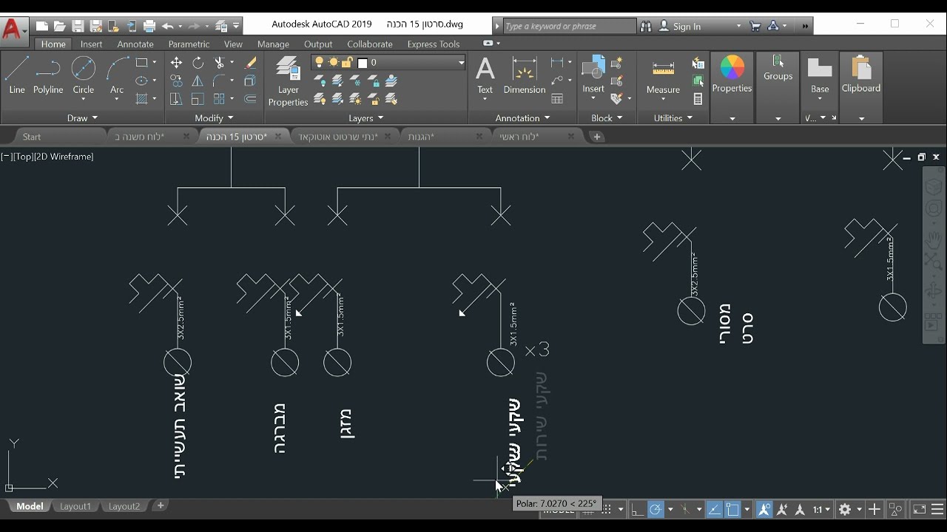The height and width of the screenshot is (532, 947).
Task: Click the Properties color wheel
Action: [732, 68]
